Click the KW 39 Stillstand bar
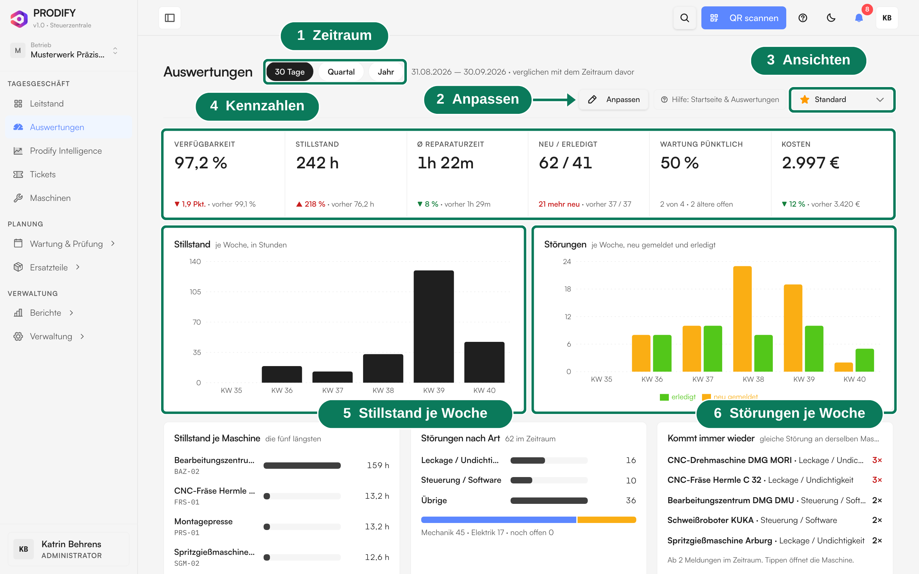The height and width of the screenshot is (574, 919). 434,327
